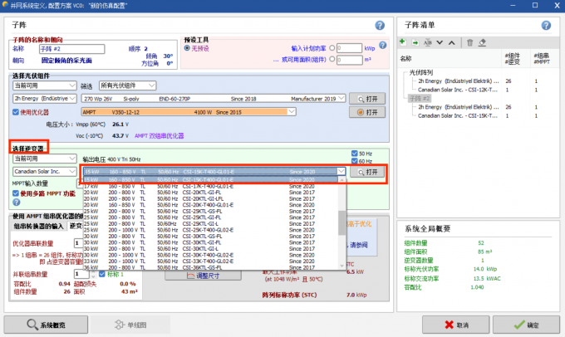Toggle 使用多路 MPPT 功能 checkbox
Viewport: 565px width, 337px height.
[x=16, y=193]
